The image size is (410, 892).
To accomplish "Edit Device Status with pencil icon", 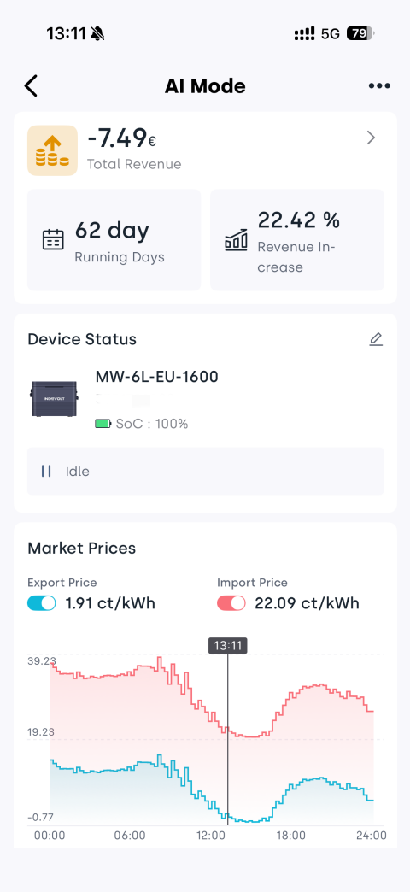I will coord(376,339).
